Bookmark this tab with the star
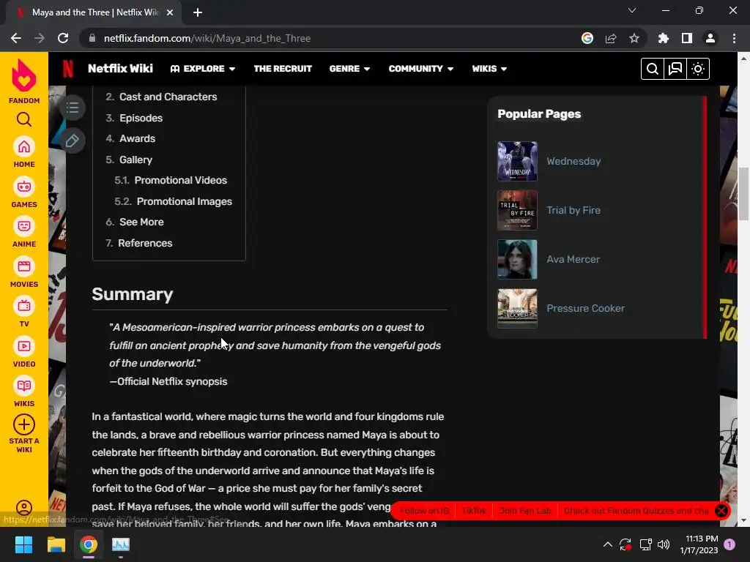Image resolution: width=750 pixels, height=562 pixels. click(x=634, y=38)
